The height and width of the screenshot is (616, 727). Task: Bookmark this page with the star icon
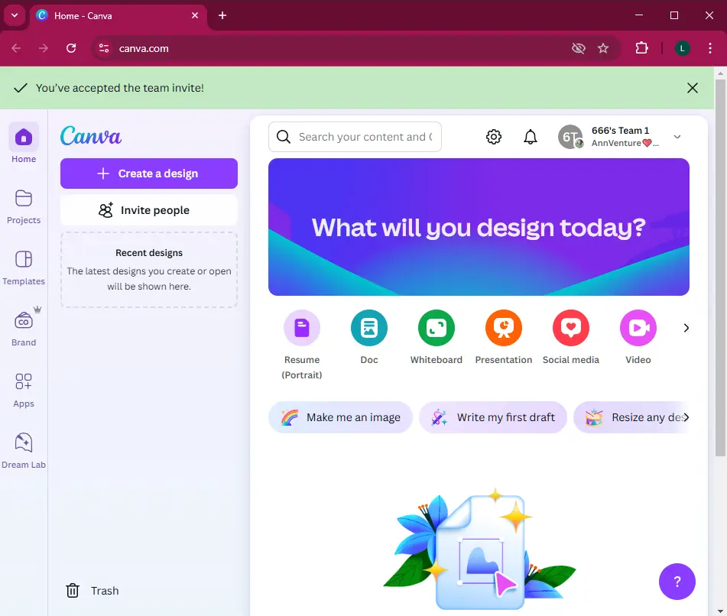point(602,48)
